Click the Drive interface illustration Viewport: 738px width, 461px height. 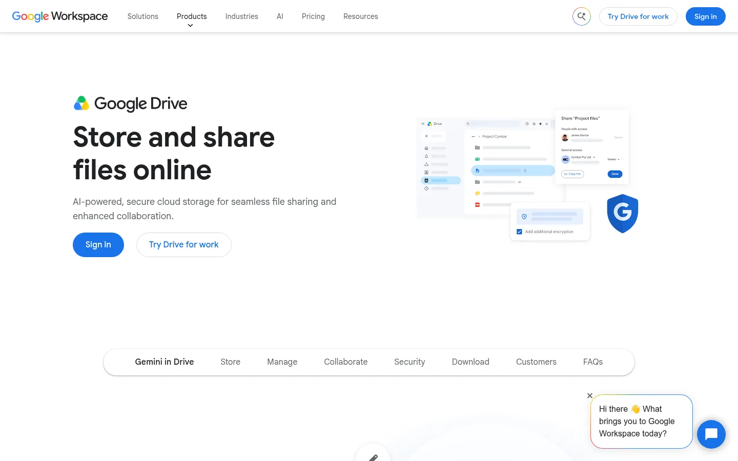click(x=527, y=174)
